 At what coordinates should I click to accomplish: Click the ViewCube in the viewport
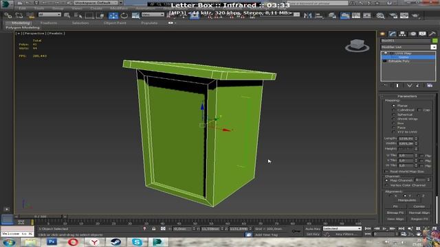tap(357, 46)
